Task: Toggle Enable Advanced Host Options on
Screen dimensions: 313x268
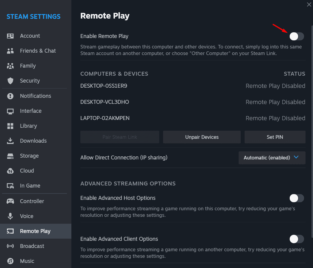Action: 296,198
